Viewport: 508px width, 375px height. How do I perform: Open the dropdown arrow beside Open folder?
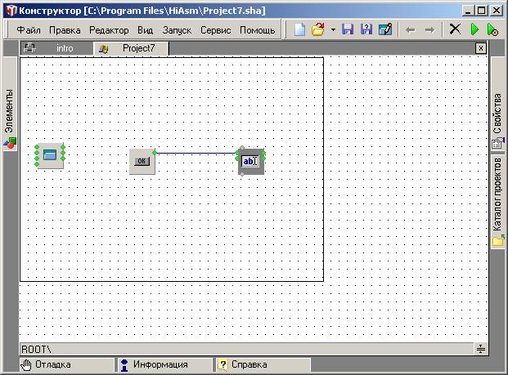pyautogui.click(x=333, y=29)
